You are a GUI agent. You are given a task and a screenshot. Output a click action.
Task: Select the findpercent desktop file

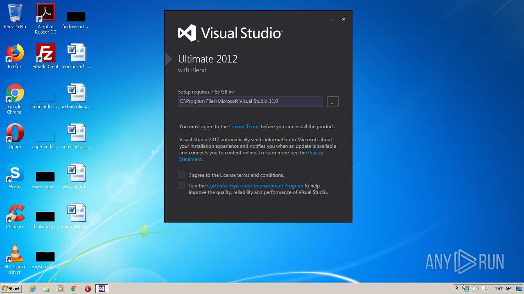[76, 20]
